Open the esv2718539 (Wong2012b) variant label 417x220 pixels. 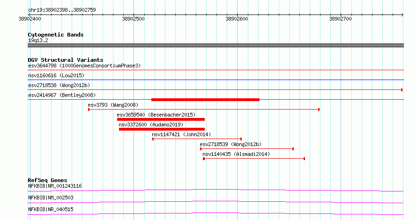click(x=231, y=144)
